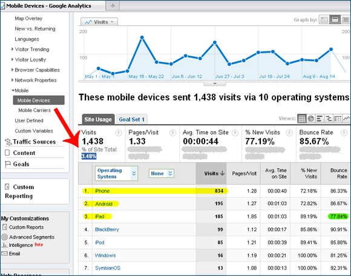Open New vs. Returning report

[x=35, y=29]
